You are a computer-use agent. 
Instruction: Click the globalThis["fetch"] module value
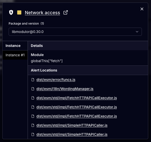[47, 61]
